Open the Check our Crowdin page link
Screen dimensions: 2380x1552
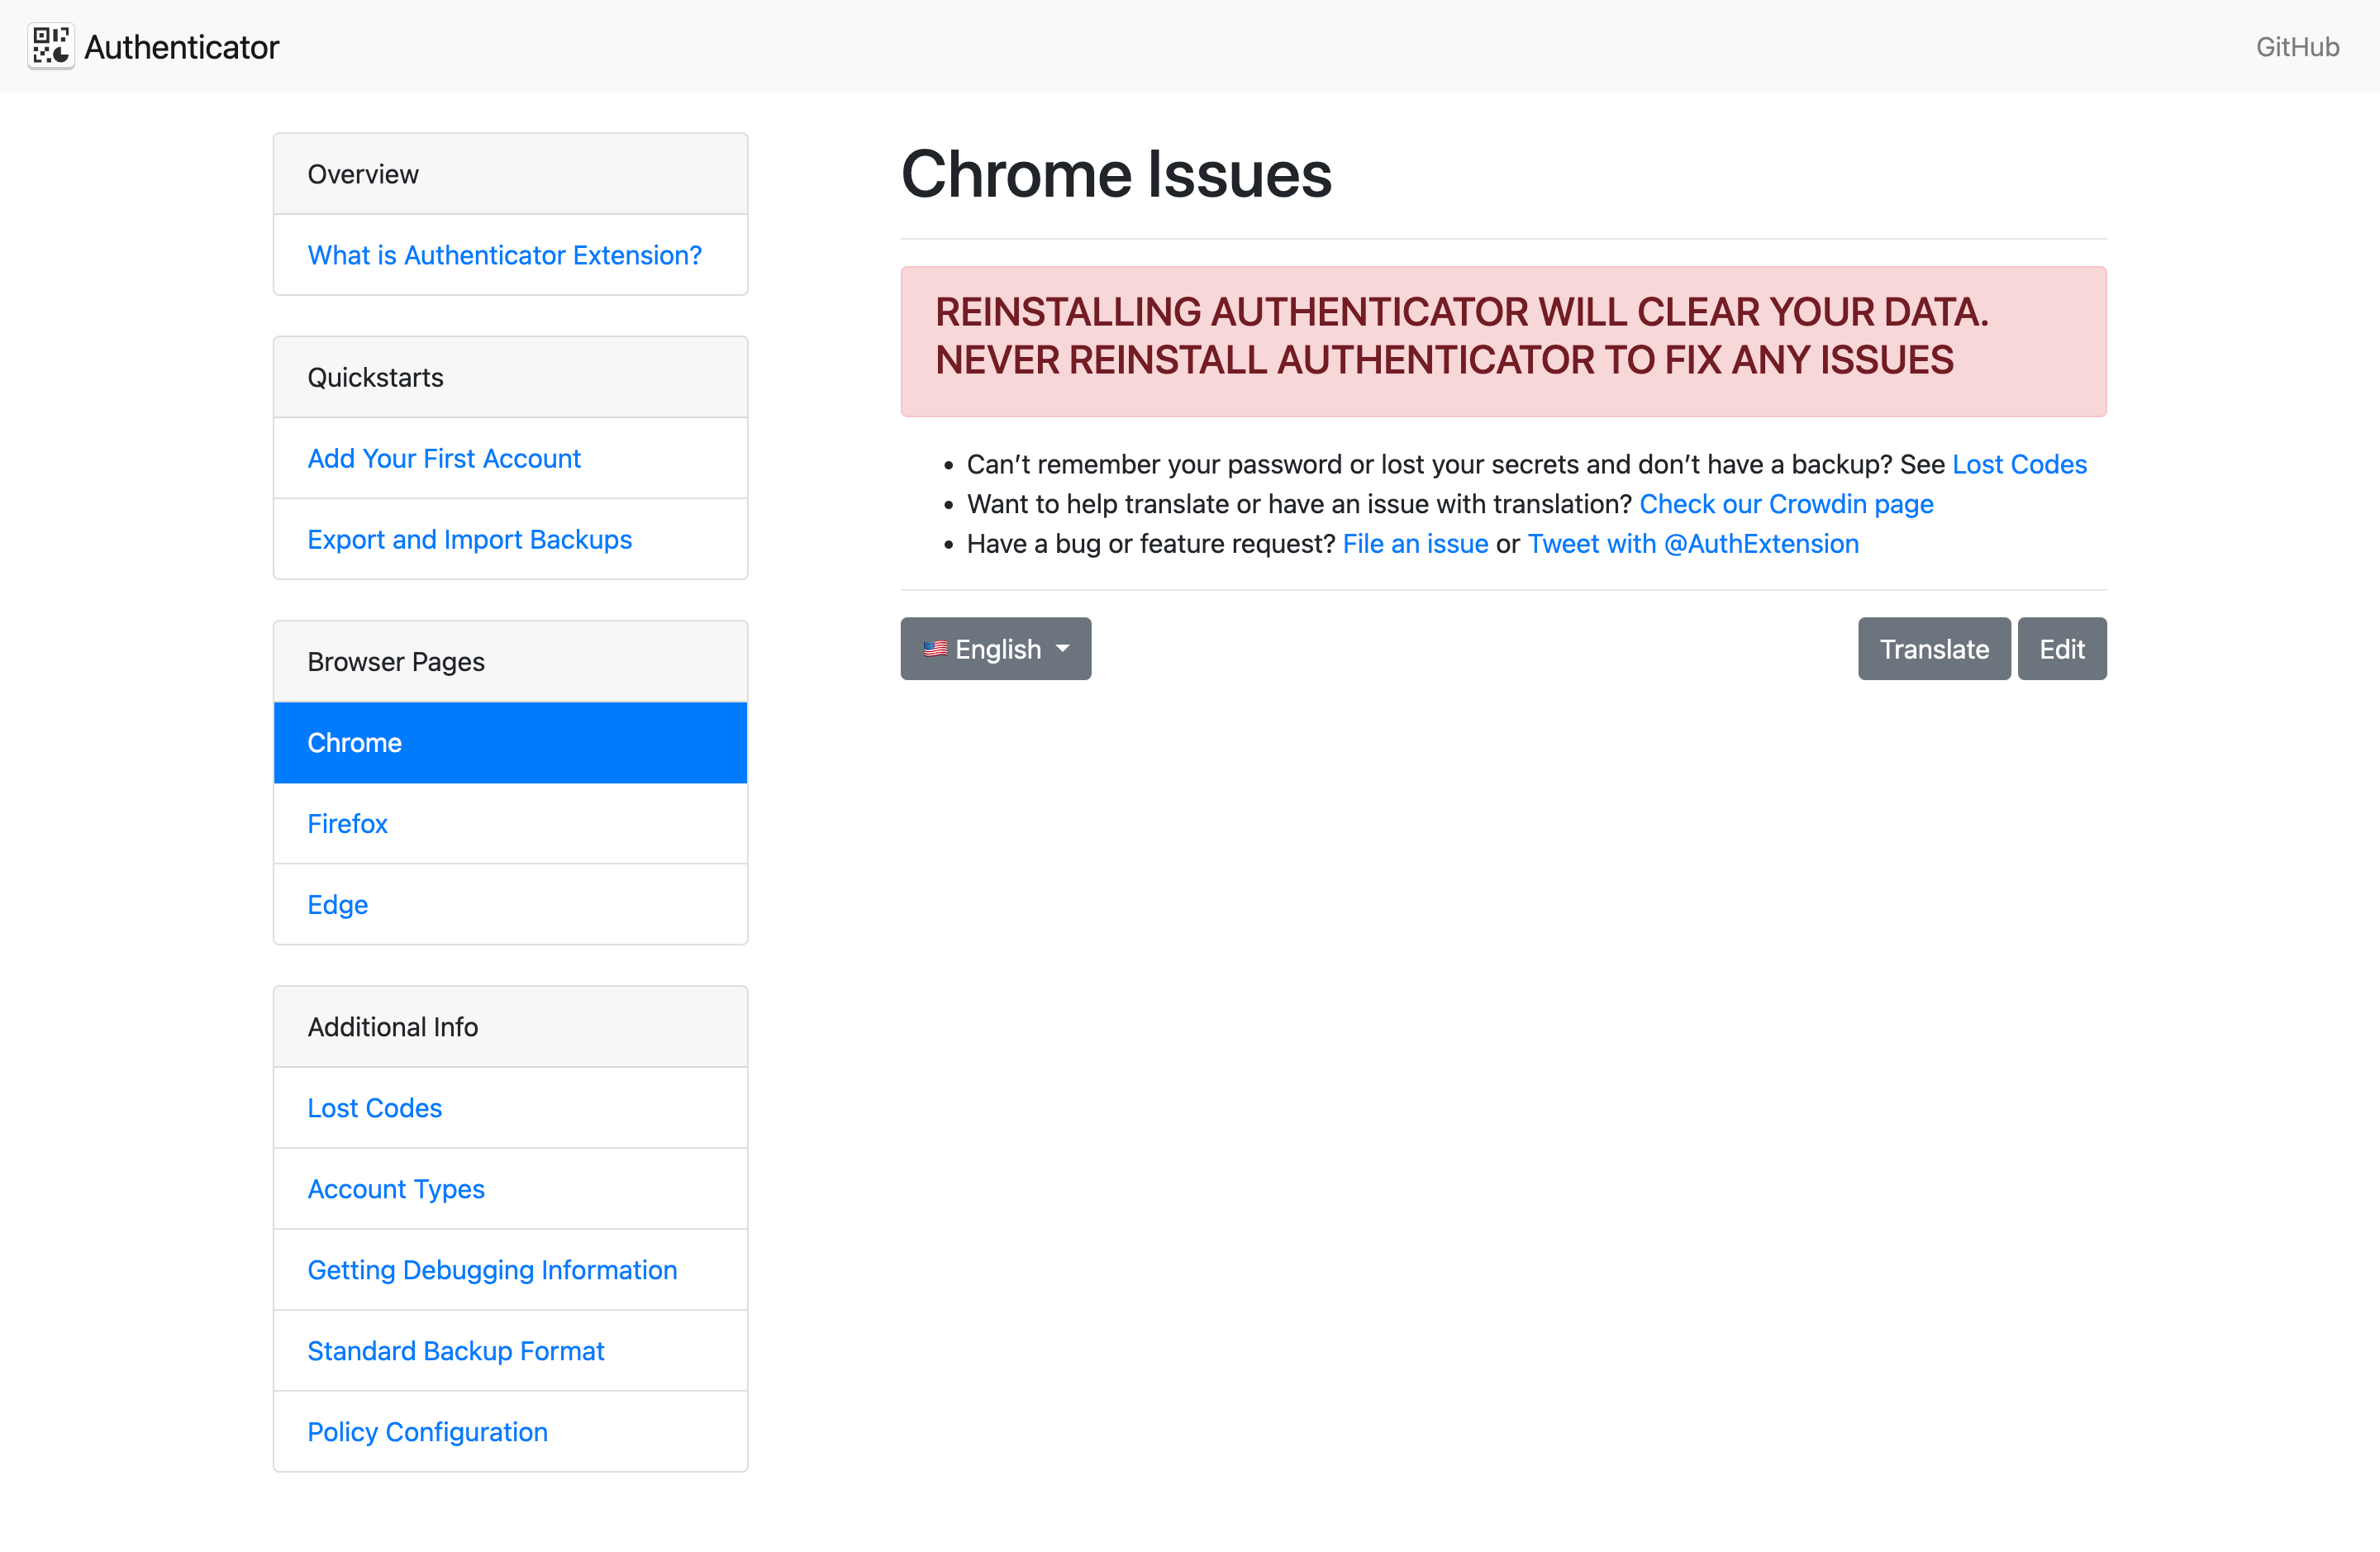(1785, 504)
